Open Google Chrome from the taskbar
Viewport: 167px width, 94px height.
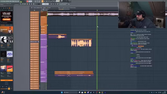pyautogui.click(x=99, y=92)
